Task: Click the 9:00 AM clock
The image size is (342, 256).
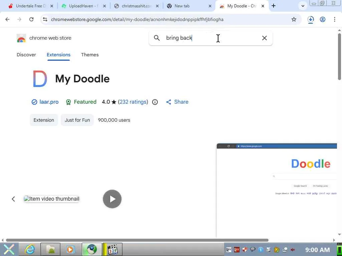Action: pyautogui.click(x=317, y=250)
